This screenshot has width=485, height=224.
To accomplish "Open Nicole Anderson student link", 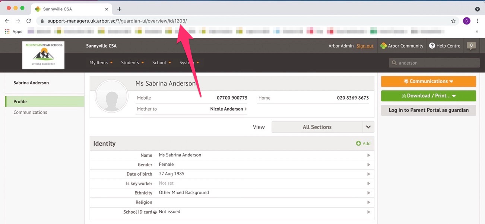I will tap(228, 109).
